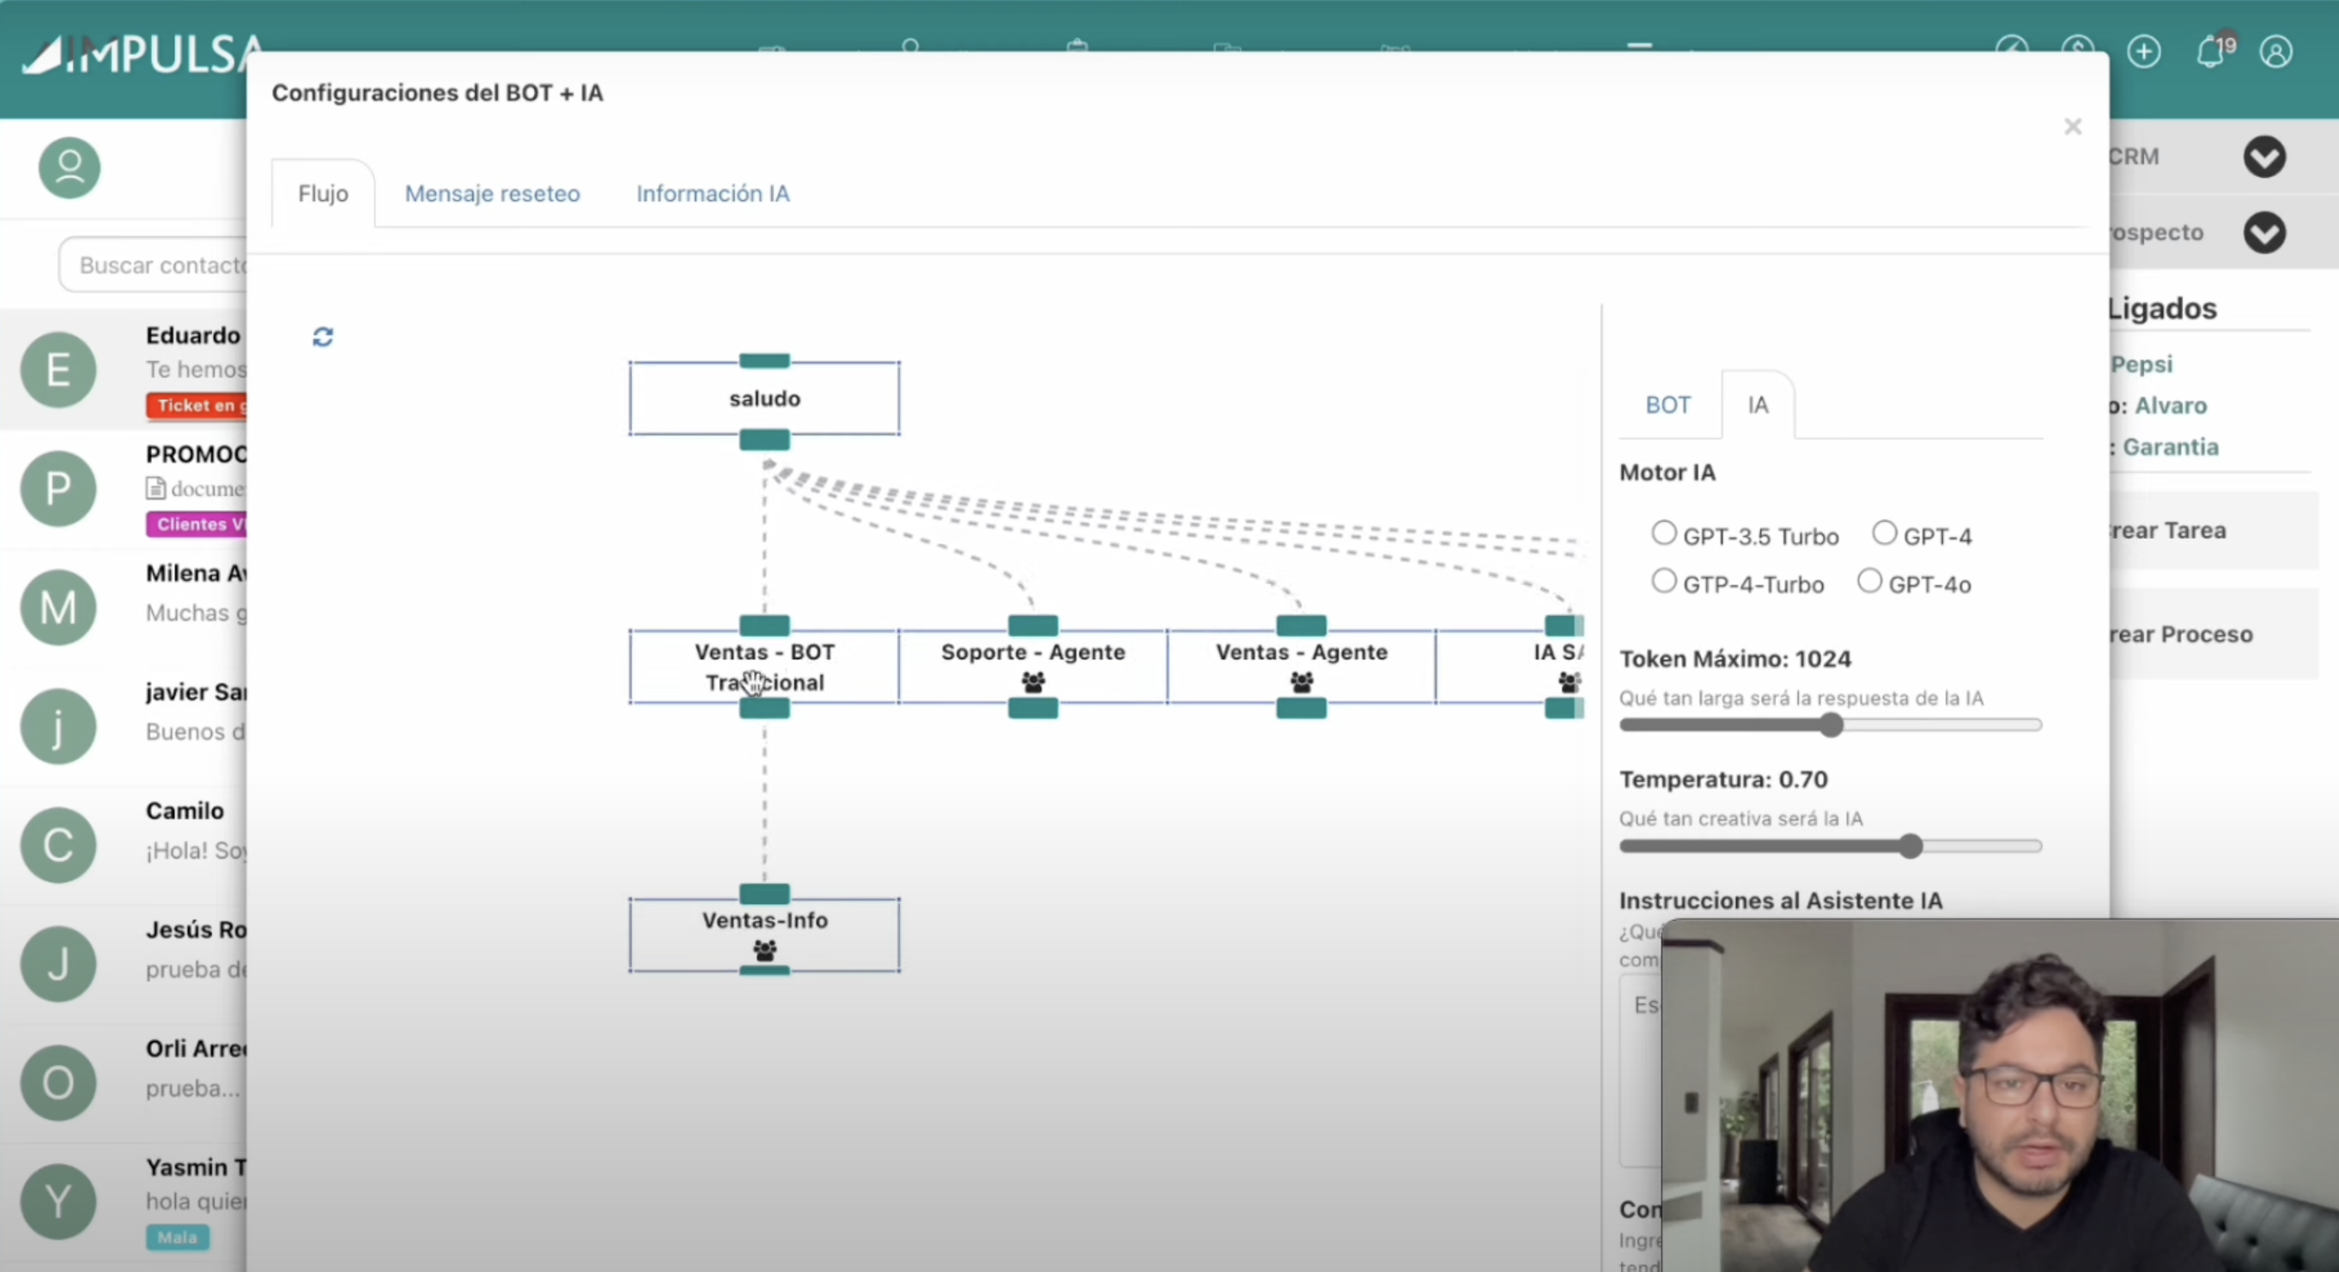This screenshot has height=1272, width=2339.
Task: Click group icon in Soporte - Agente node
Action: (x=1033, y=681)
